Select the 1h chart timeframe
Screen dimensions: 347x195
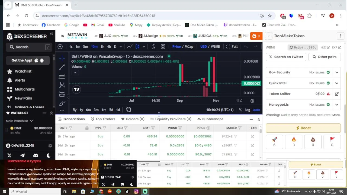click(x=102, y=47)
